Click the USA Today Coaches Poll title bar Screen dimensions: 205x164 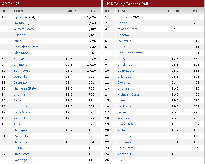click(x=154, y=4)
